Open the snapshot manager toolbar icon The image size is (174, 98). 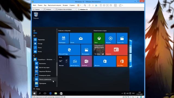pos(96,5)
